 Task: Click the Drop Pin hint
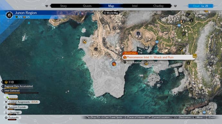[93, 117]
